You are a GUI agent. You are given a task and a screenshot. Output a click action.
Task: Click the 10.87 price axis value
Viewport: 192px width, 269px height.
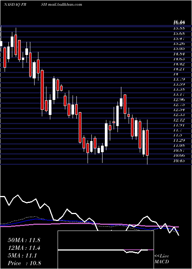tap(179, 150)
